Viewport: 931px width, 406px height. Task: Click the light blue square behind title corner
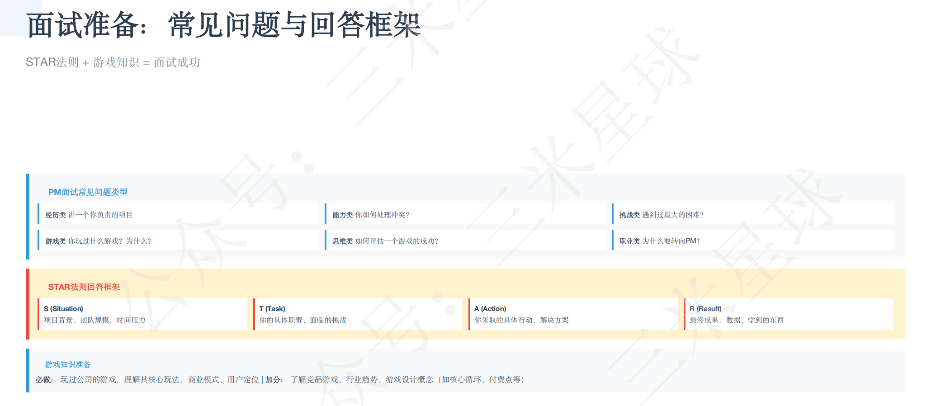[x=14, y=18]
